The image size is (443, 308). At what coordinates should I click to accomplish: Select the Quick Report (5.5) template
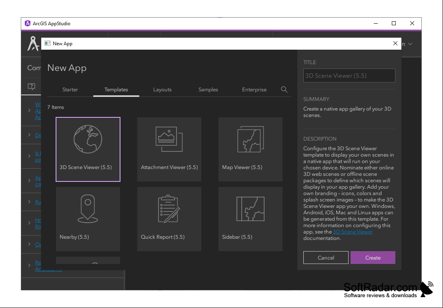pos(169,219)
